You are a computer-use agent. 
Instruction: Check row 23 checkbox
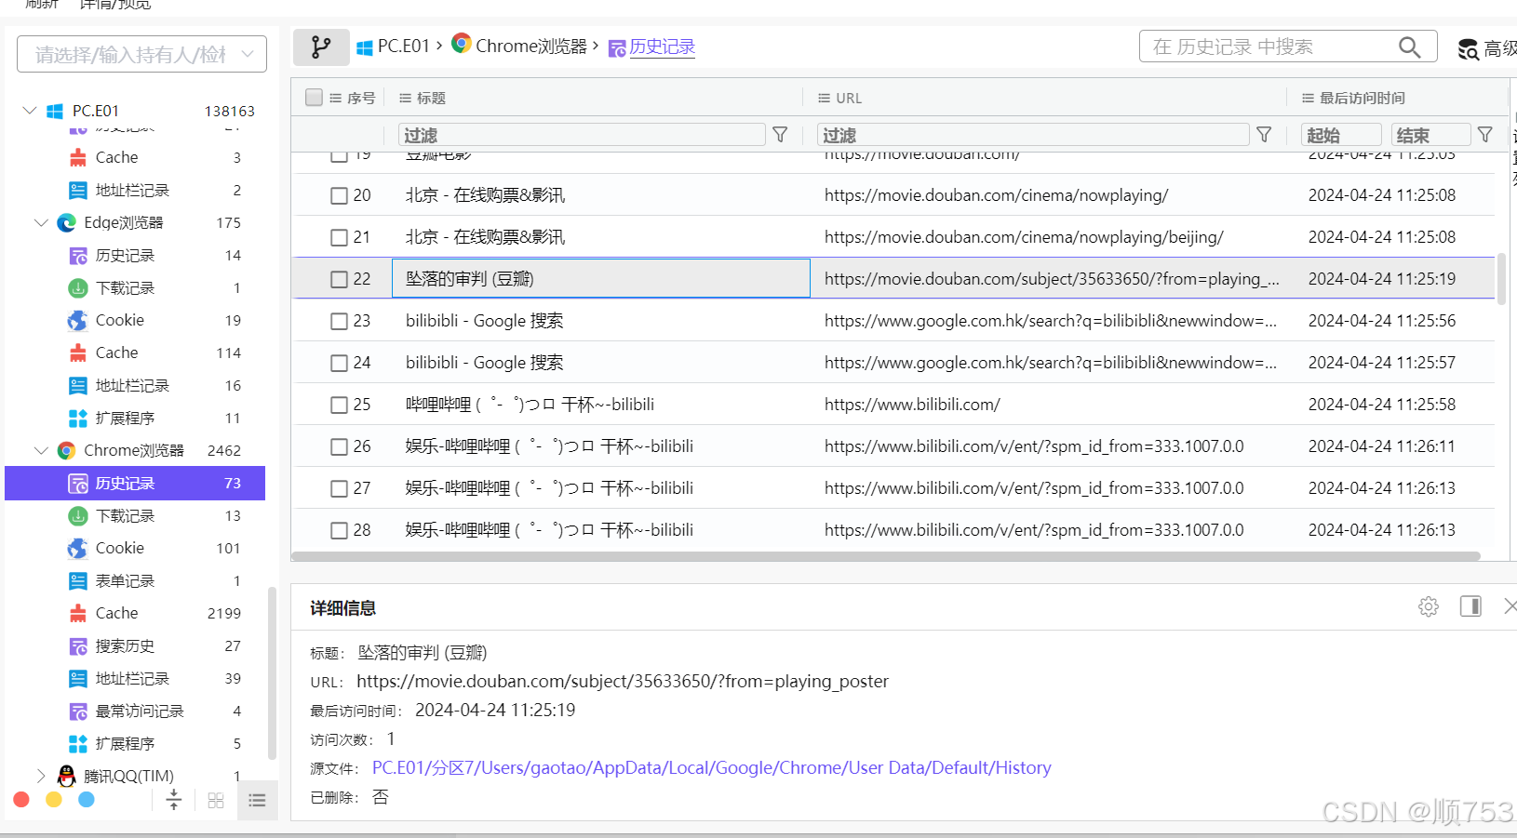pos(339,321)
